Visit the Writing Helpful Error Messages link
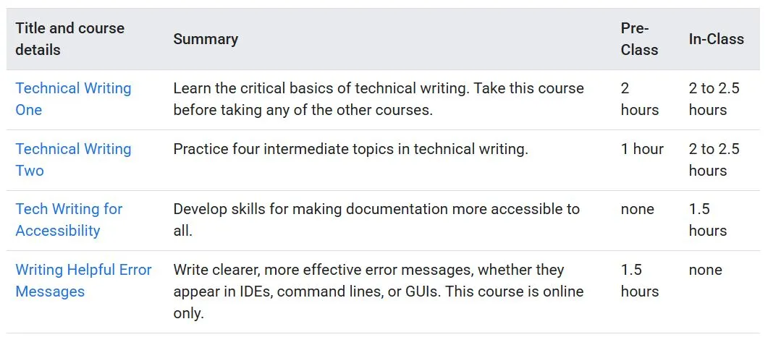 tap(84, 281)
